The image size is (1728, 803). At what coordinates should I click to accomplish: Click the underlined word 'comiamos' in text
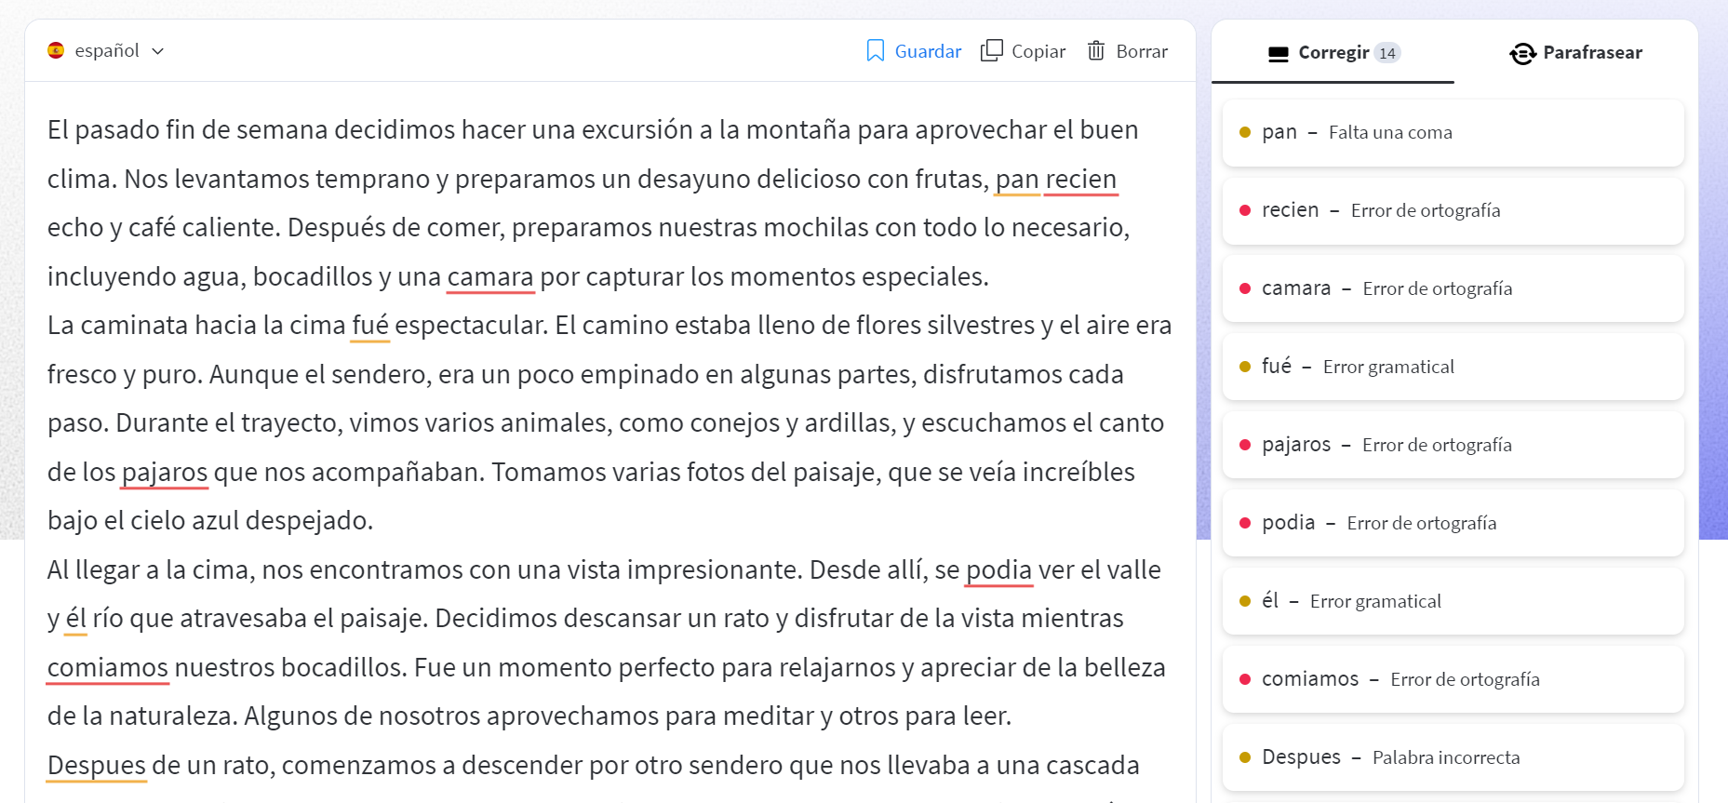(x=108, y=667)
